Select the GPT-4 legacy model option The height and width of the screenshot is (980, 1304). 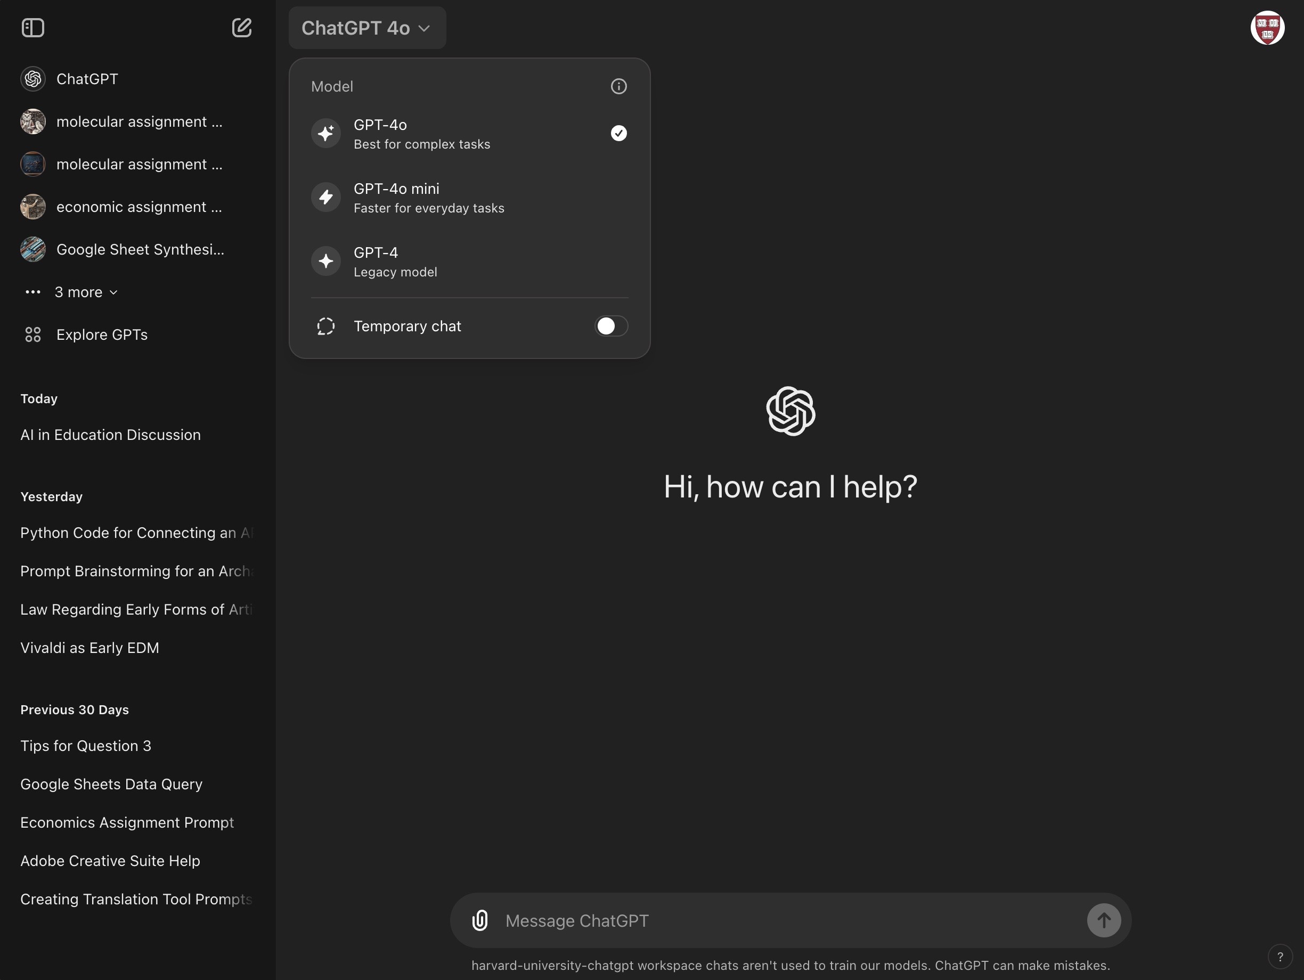(x=395, y=262)
